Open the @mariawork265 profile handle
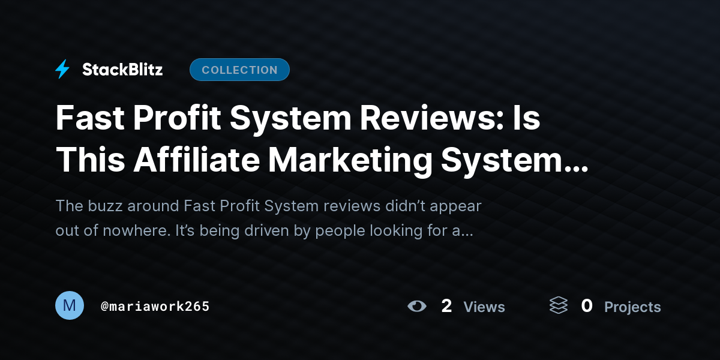The height and width of the screenshot is (360, 720). [155, 307]
